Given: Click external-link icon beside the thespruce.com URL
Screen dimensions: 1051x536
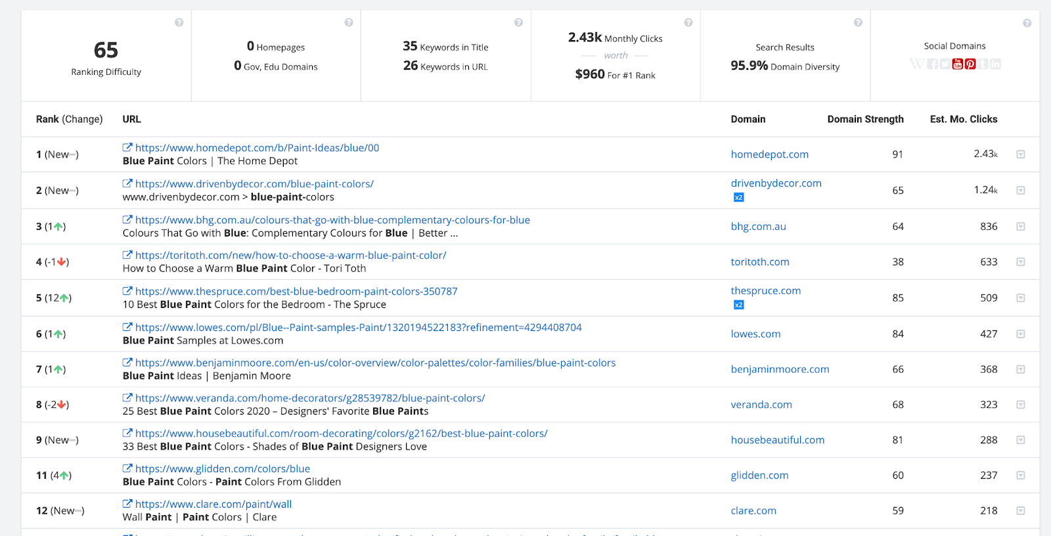Looking at the screenshot, I should click(127, 291).
